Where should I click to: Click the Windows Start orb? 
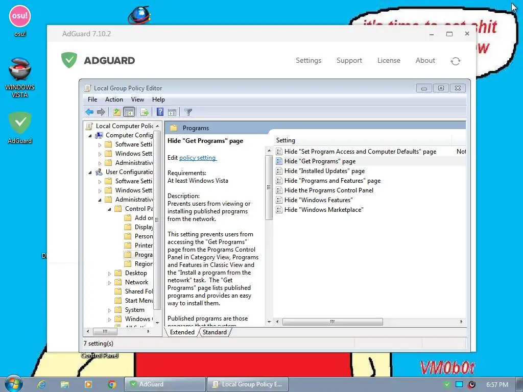coord(13,384)
